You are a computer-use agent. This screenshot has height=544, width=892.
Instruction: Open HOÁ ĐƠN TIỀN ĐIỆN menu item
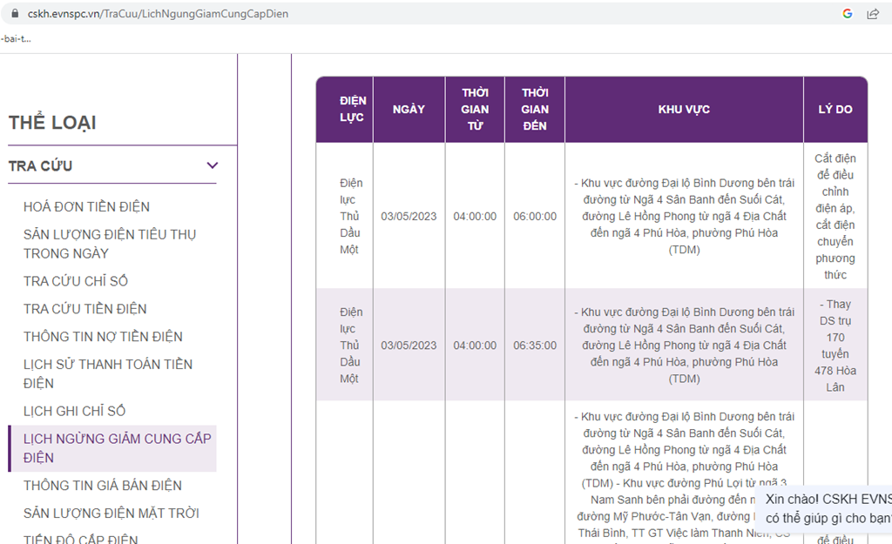click(x=86, y=207)
